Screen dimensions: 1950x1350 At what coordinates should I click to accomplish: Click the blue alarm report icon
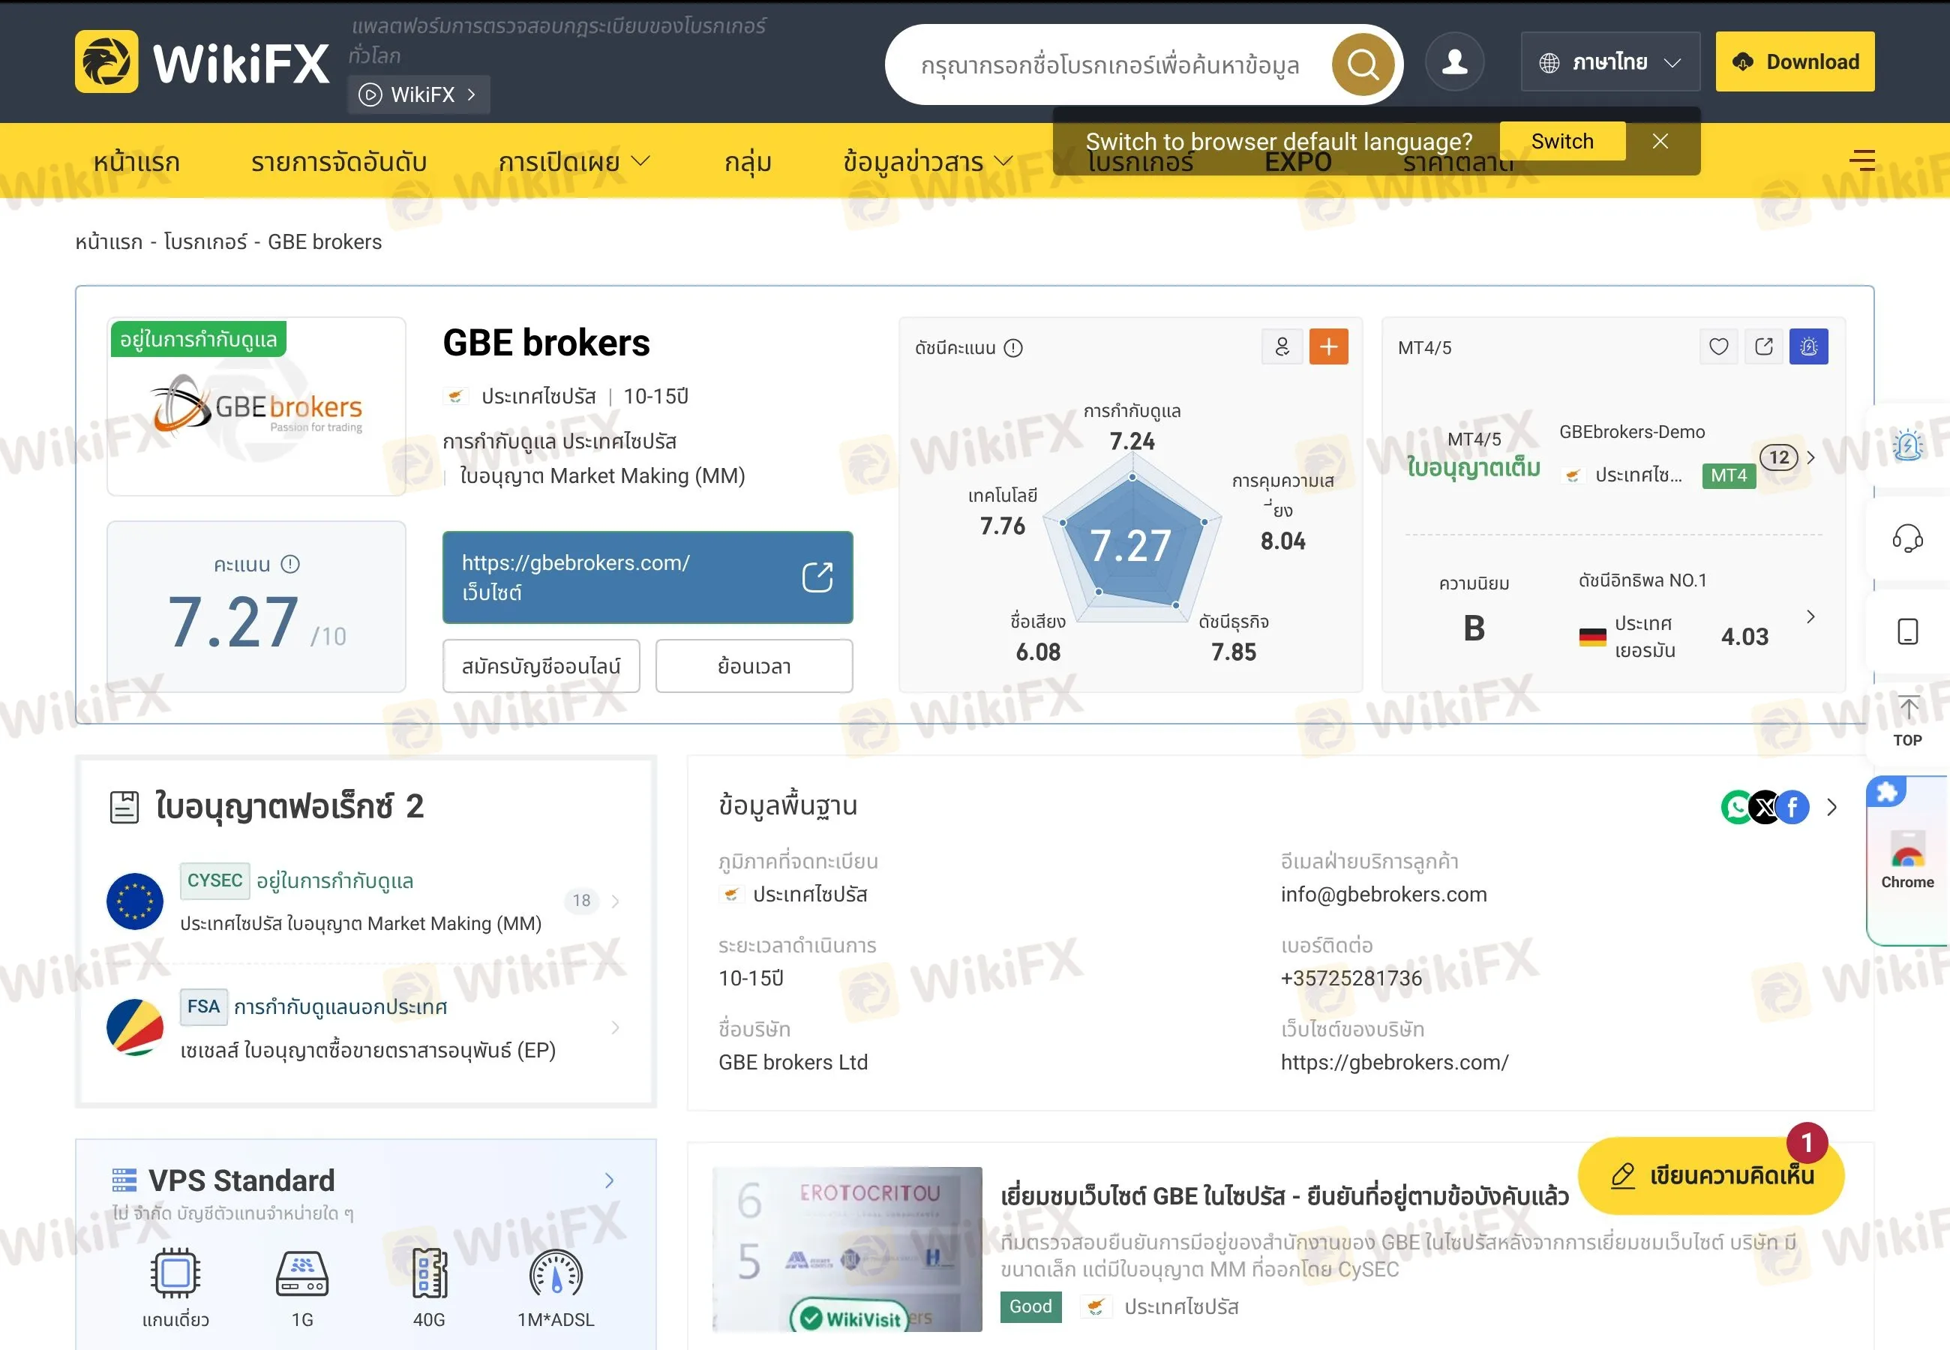pyautogui.click(x=1809, y=346)
